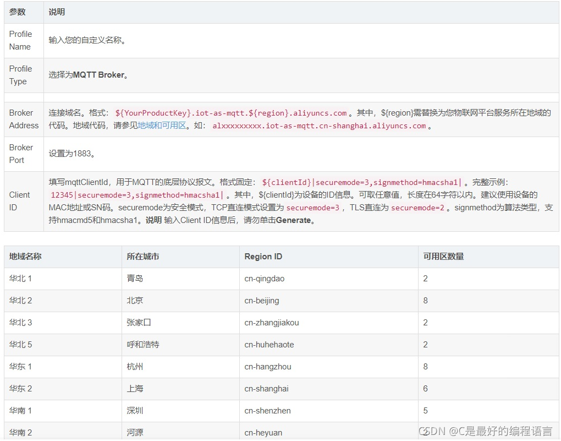Select the Broker Port row label
The width and height of the screenshot is (561, 441).
[x=21, y=155]
